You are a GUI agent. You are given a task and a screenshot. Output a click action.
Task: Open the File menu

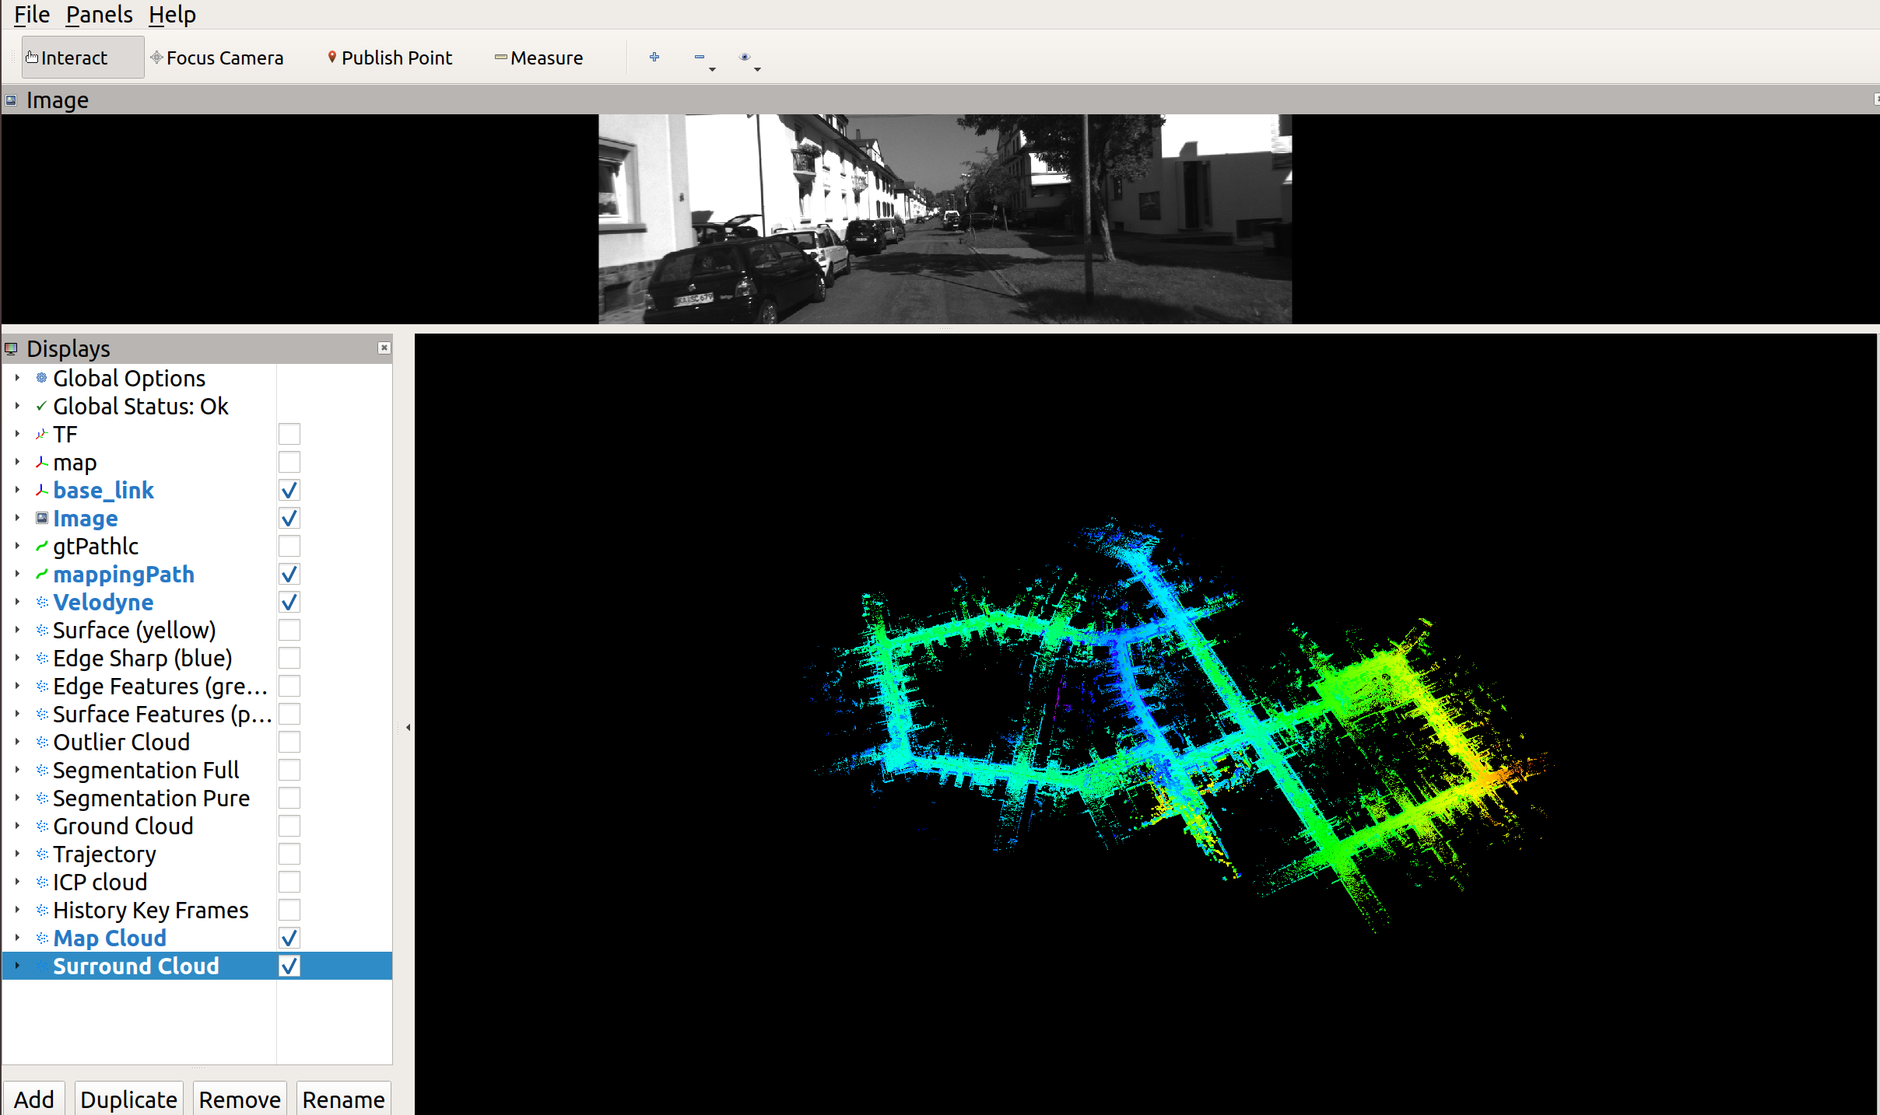[x=30, y=15]
